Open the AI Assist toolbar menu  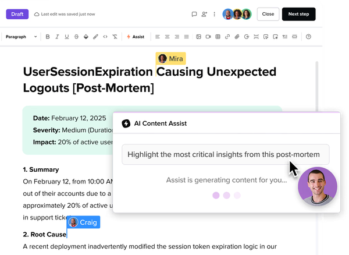click(136, 37)
